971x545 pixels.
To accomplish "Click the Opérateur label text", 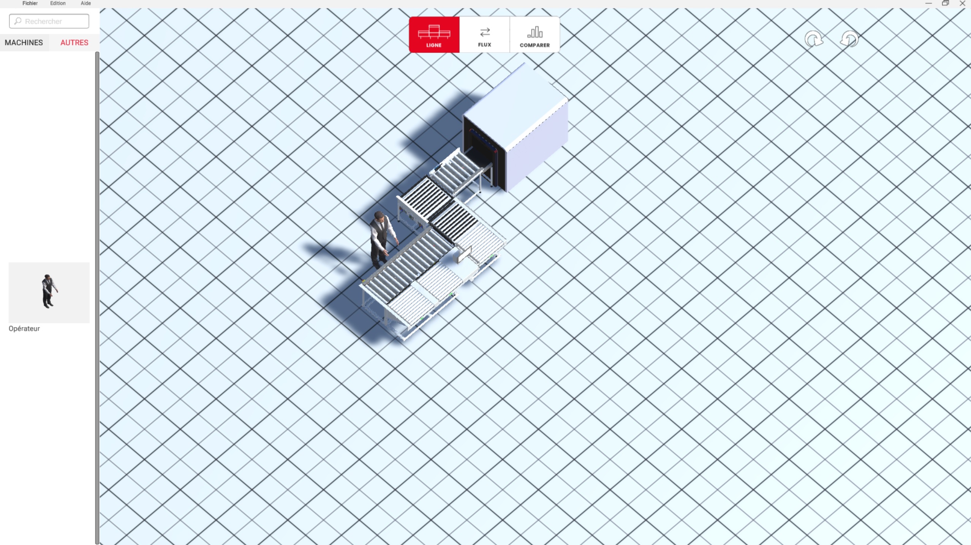I will click(24, 328).
